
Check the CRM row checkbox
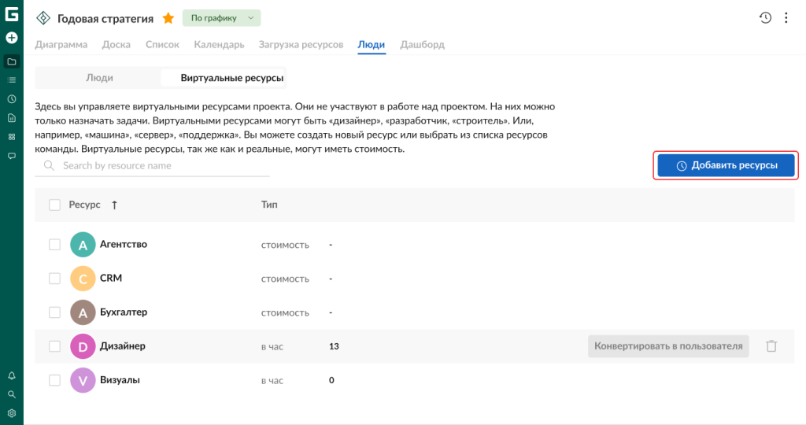tap(54, 279)
